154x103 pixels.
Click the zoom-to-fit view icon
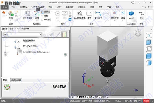(x=149, y=35)
